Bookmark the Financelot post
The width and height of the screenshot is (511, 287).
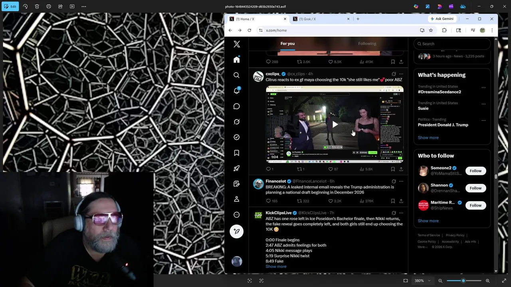(393, 201)
